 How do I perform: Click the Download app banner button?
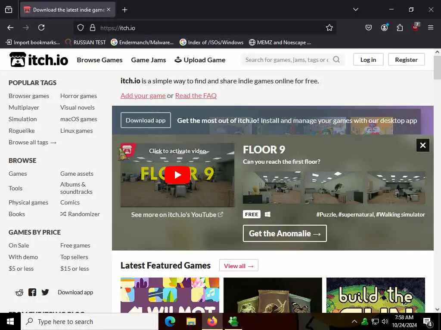coord(146,120)
